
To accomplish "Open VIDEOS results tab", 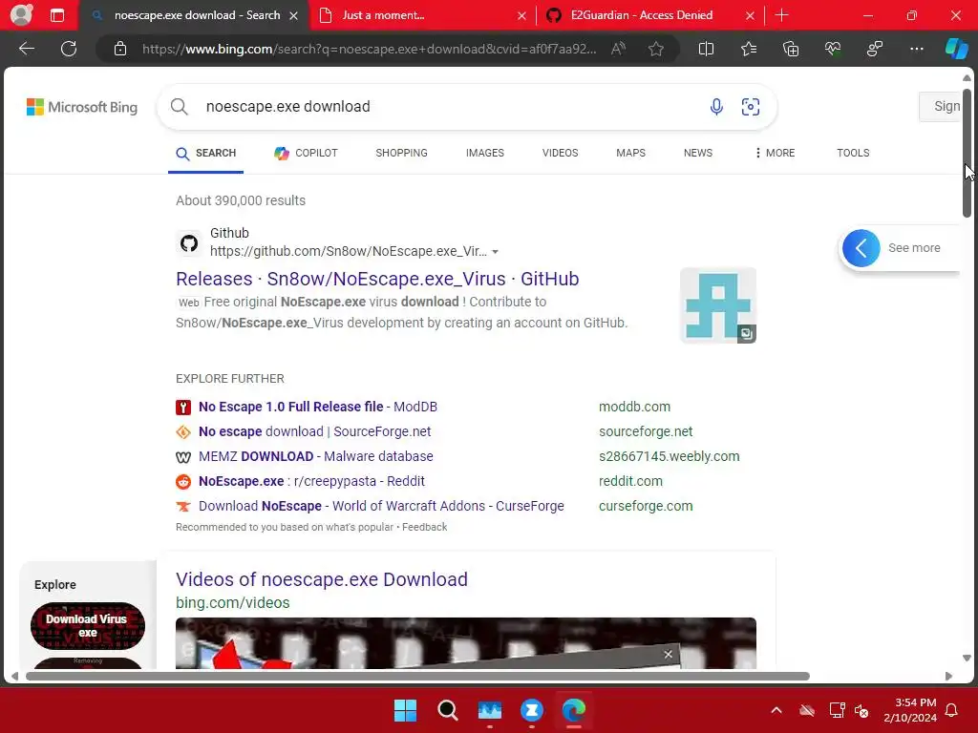I will click(560, 153).
